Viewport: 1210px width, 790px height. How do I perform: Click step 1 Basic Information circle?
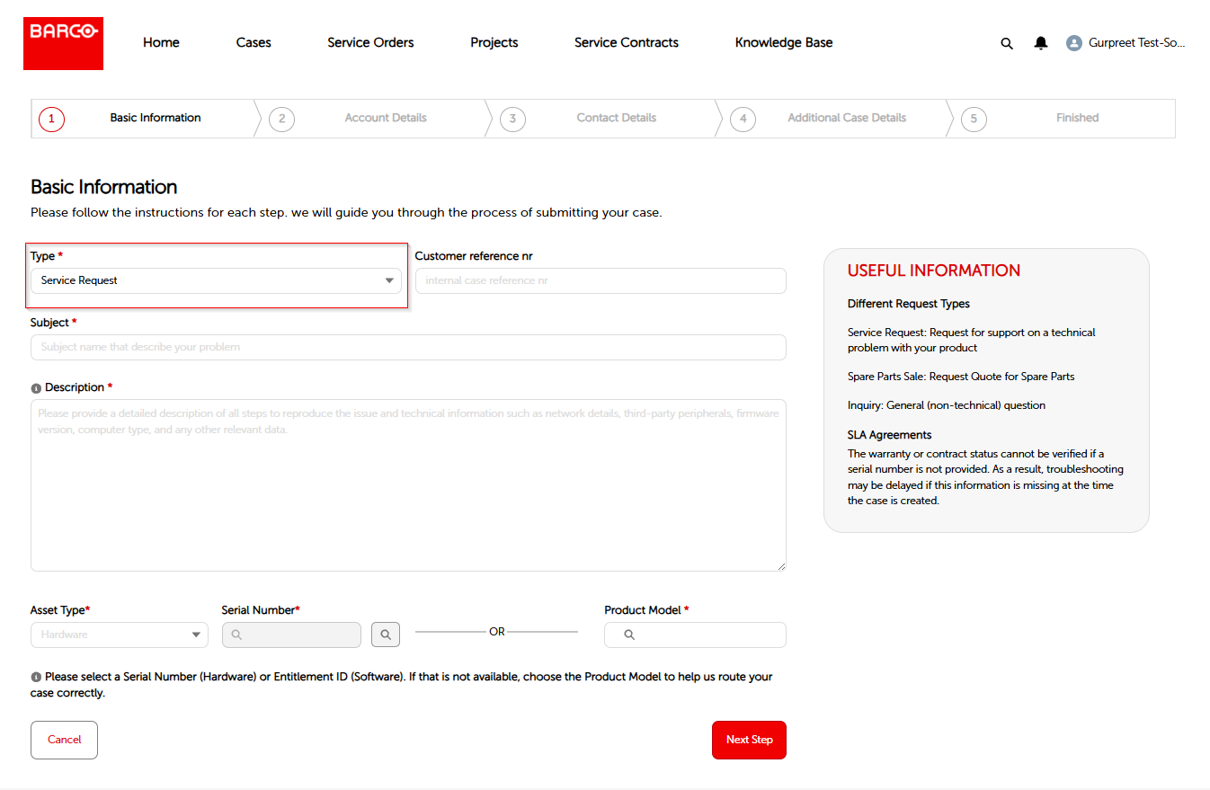[x=51, y=118]
